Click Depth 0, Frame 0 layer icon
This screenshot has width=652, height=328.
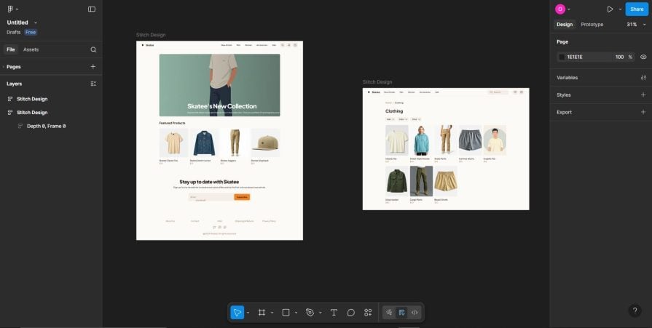click(20, 126)
